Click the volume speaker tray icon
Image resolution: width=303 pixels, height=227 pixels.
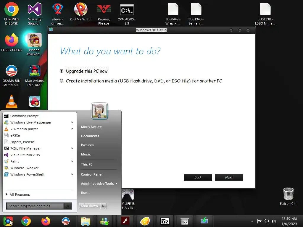274,221
